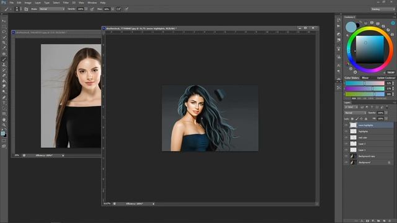Click the first cyan-pink Coolorus slider
Viewport: 397px width, 223px height.
(x=365, y=83)
